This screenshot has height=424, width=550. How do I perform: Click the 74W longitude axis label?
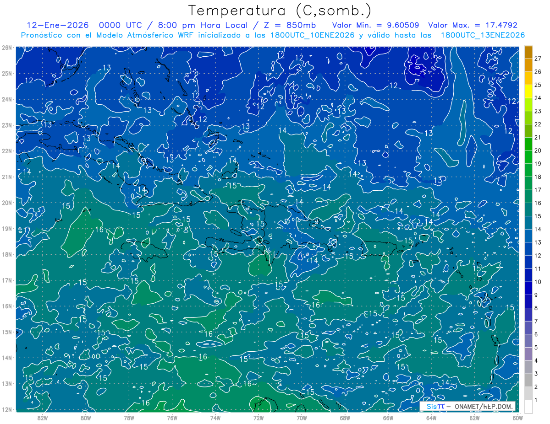[215, 418]
